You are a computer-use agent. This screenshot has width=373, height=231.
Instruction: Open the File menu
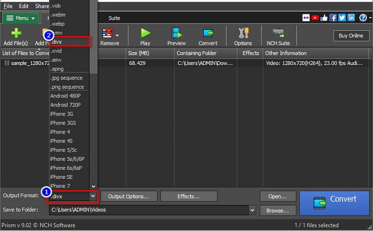point(8,6)
